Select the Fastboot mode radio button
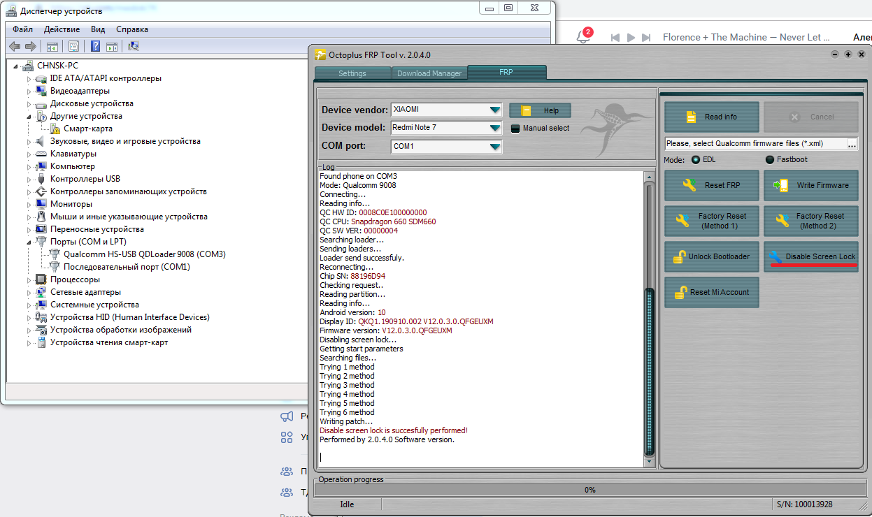 coord(770,160)
